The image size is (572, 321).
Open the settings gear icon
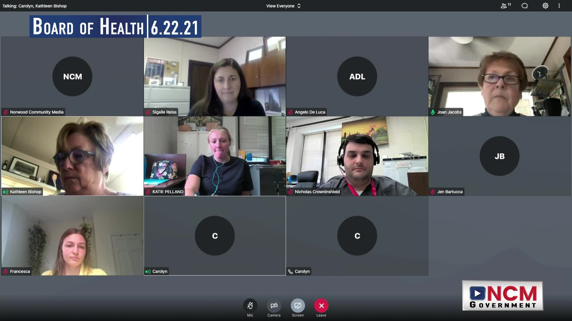pyautogui.click(x=545, y=6)
